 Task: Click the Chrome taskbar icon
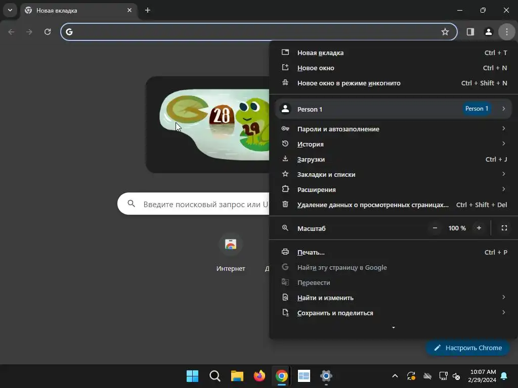point(281,376)
